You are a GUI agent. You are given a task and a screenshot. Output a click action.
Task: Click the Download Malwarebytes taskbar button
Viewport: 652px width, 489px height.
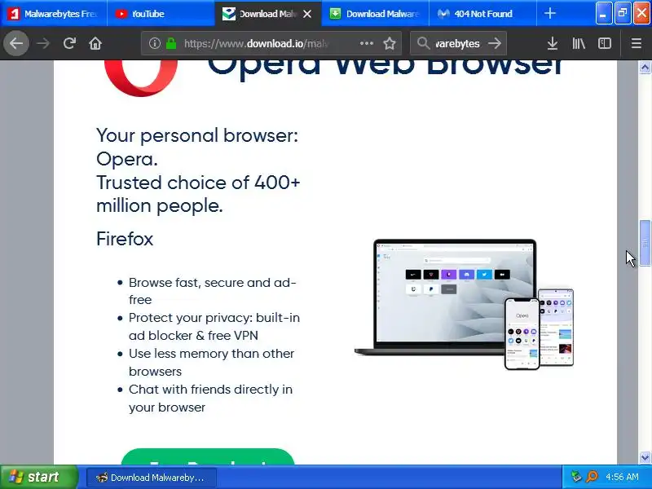click(x=152, y=478)
